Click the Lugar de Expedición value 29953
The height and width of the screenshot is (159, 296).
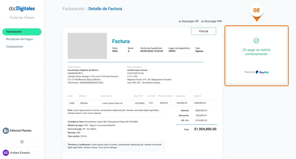click(x=172, y=51)
